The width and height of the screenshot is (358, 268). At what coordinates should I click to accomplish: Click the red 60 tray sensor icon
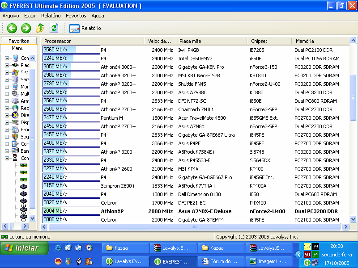click(x=307, y=255)
